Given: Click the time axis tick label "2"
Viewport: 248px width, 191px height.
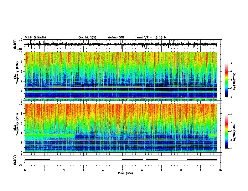Looking at the screenshot, I should click(x=64, y=170).
